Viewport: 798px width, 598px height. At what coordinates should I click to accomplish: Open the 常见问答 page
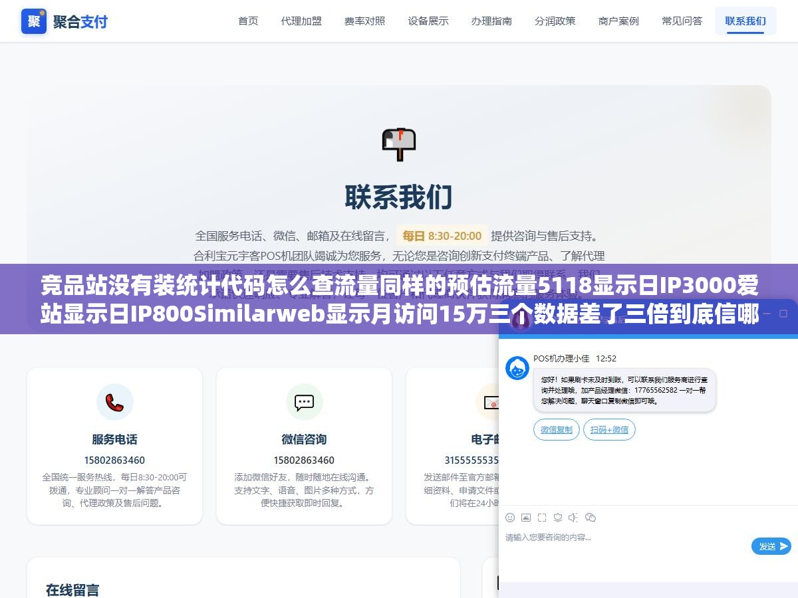point(682,21)
